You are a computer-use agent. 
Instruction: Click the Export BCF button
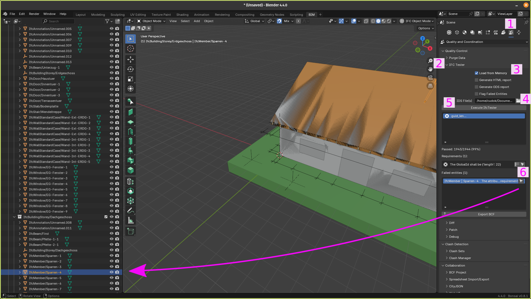click(x=486, y=214)
